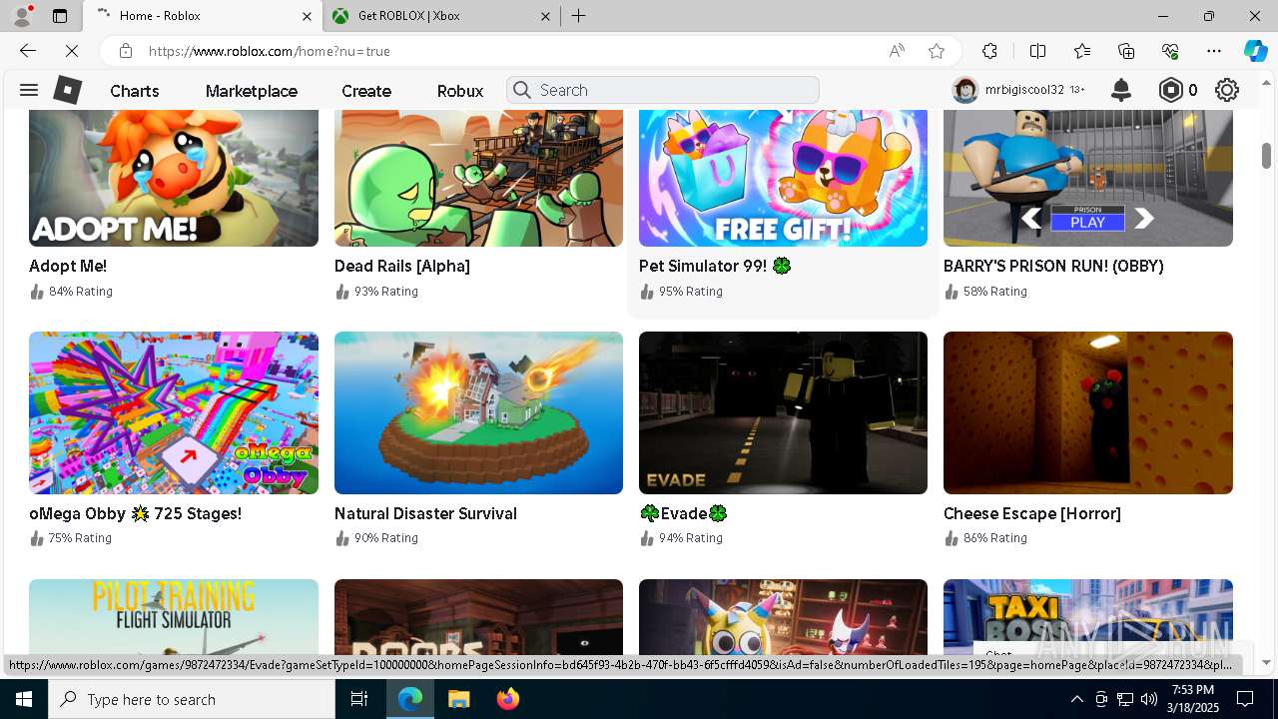Click the search magnifier icon
The image size is (1278, 719).
coord(521,90)
